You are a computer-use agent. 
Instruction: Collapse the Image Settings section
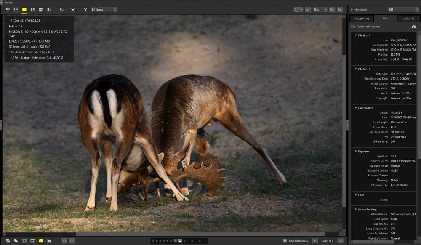pos(356,209)
